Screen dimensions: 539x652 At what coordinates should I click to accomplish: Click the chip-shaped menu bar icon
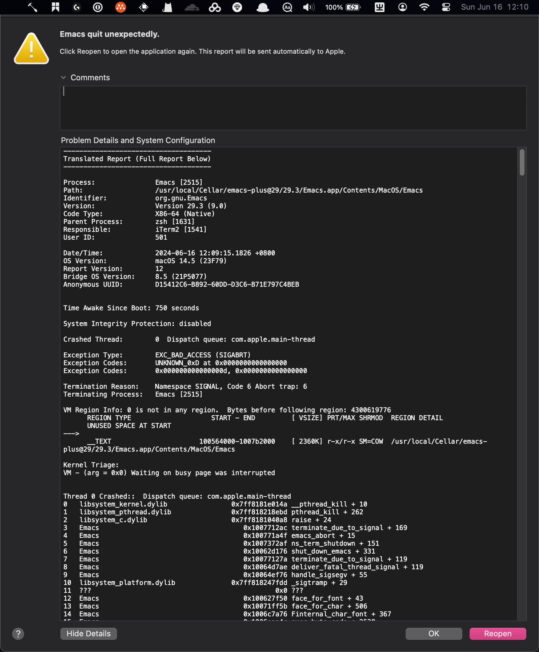pyautogui.click(x=143, y=7)
